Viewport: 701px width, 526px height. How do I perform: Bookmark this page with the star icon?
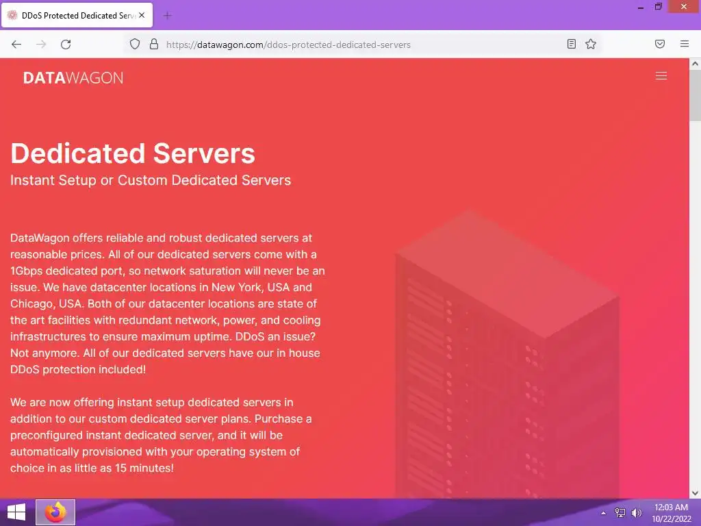click(591, 44)
